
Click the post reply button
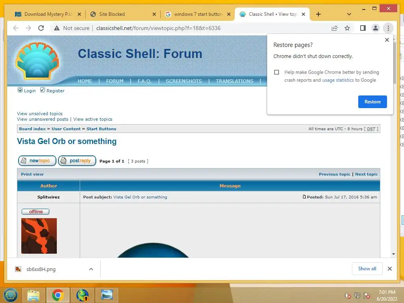tap(77, 161)
